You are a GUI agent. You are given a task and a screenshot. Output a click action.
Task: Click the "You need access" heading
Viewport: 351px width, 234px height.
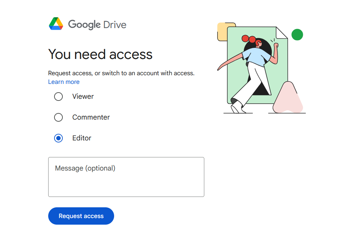(100, 54)
